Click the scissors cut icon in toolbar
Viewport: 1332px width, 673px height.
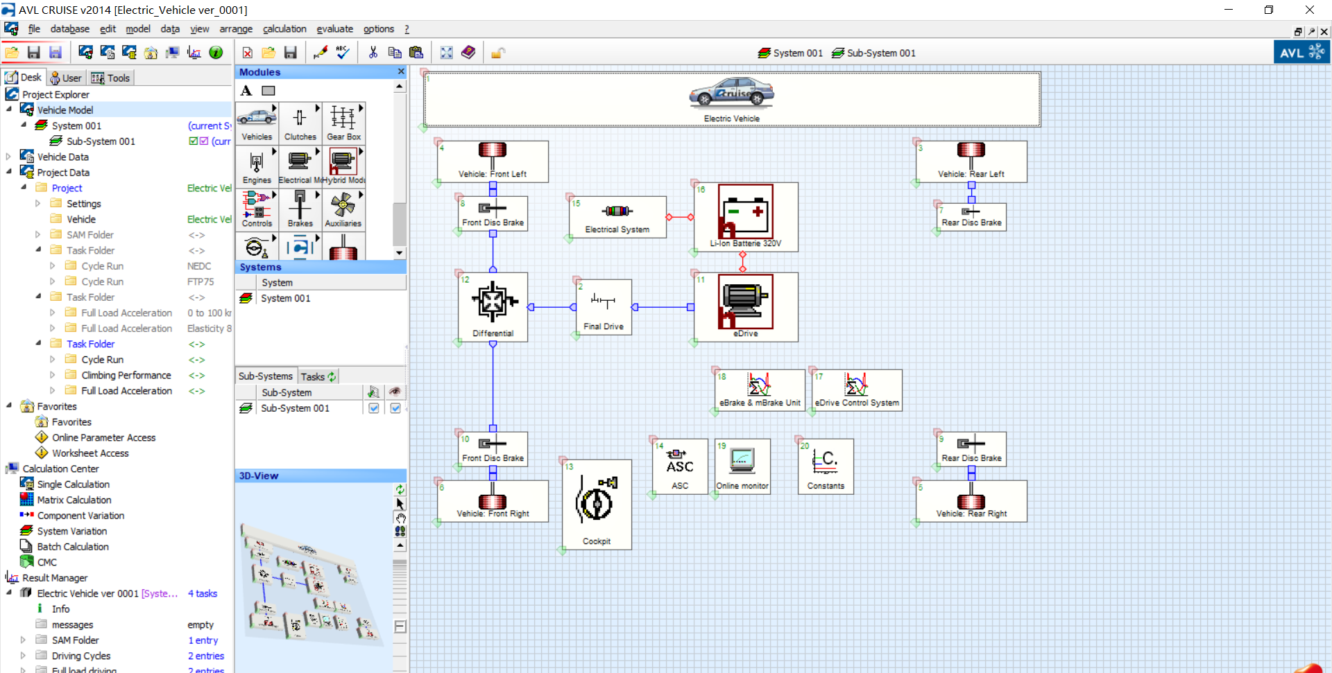point(373,53)
